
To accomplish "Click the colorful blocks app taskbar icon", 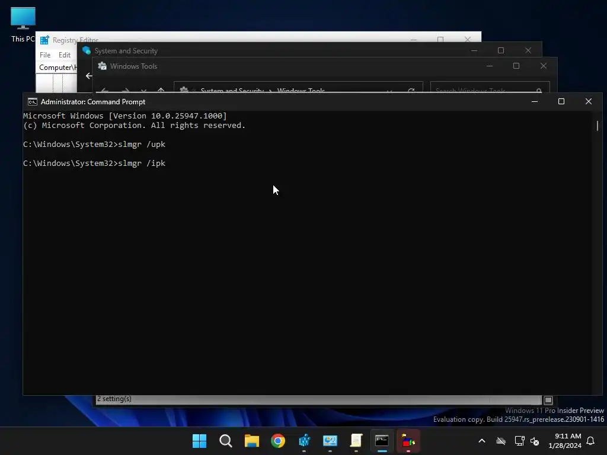I will [x=408, y=441].
